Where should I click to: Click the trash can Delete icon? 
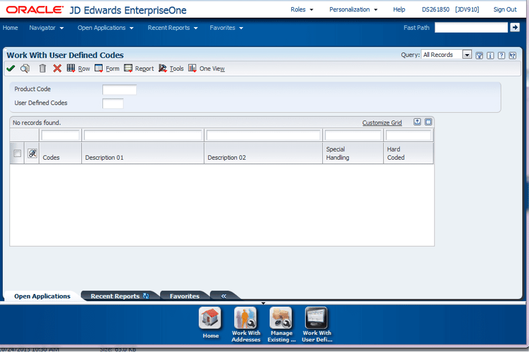click(42, 68)
